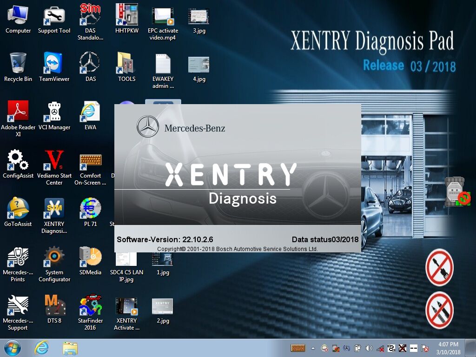Open network signal bars tray icon
This screenshot has height=357, width=476.
click(x=380, y=348)
